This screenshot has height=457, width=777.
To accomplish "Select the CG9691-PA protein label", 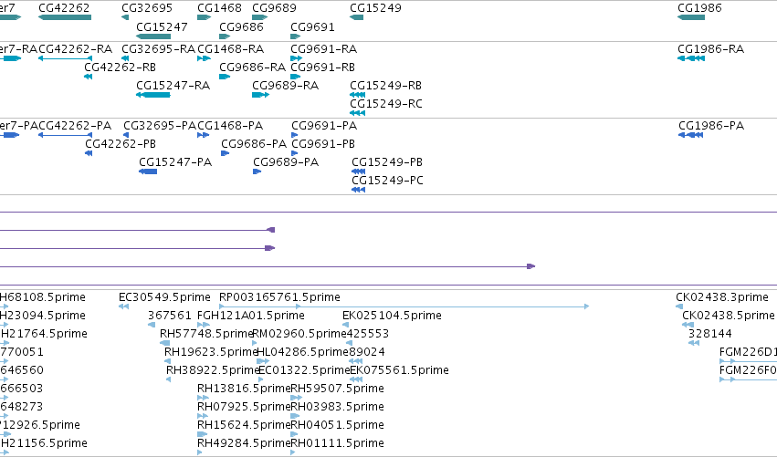I will tap(324, 126).
